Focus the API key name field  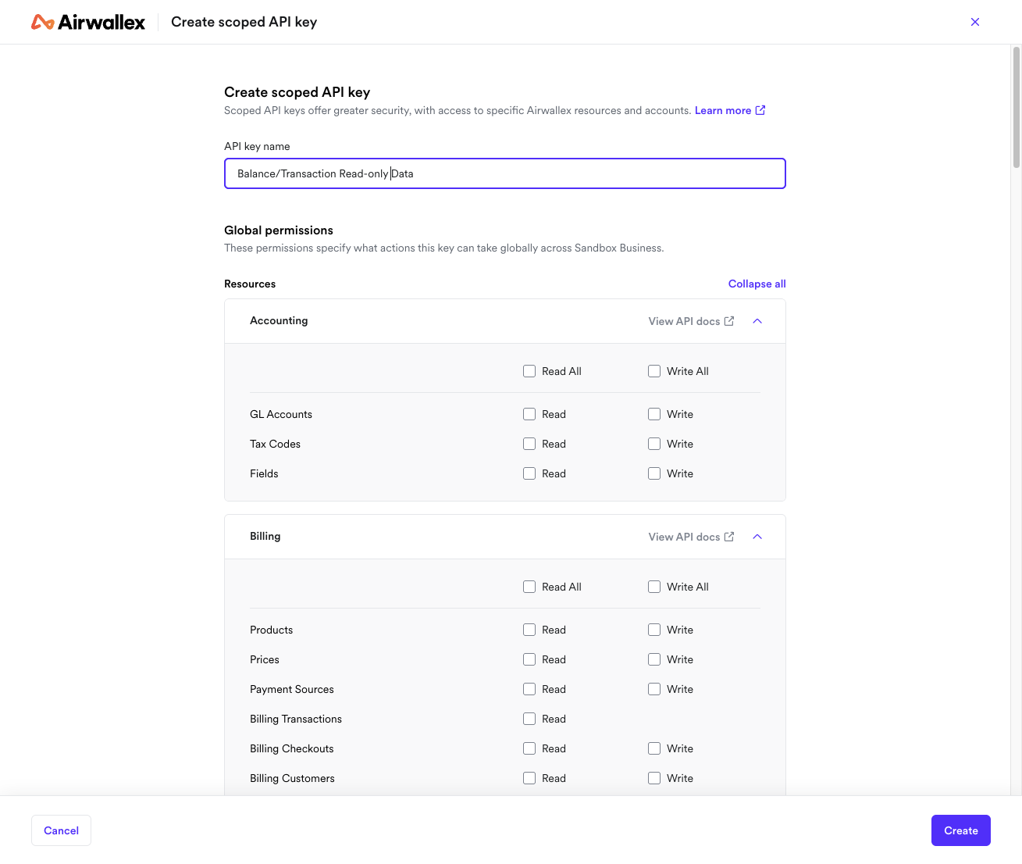[x=505, y=173]
